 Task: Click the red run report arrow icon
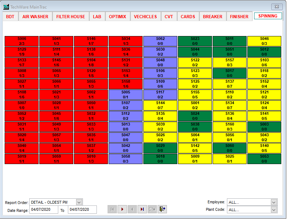[122, 209]
